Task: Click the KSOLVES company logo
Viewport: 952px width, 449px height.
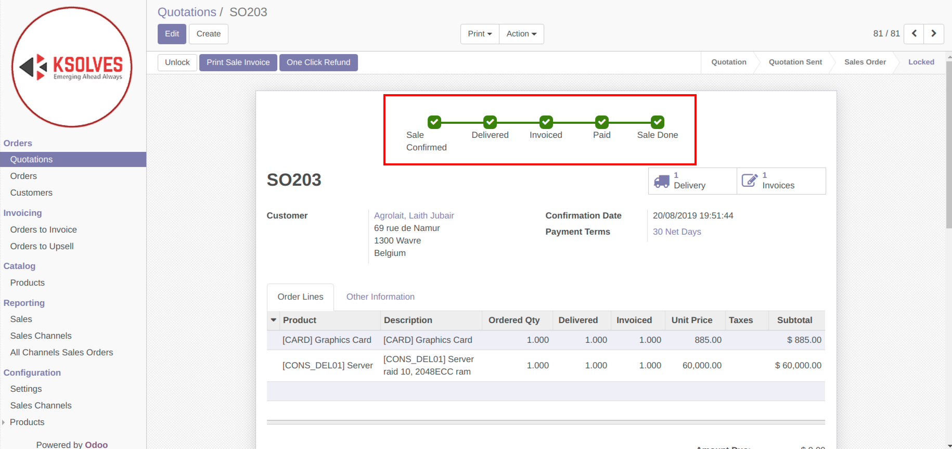Action: pos(72,67)
